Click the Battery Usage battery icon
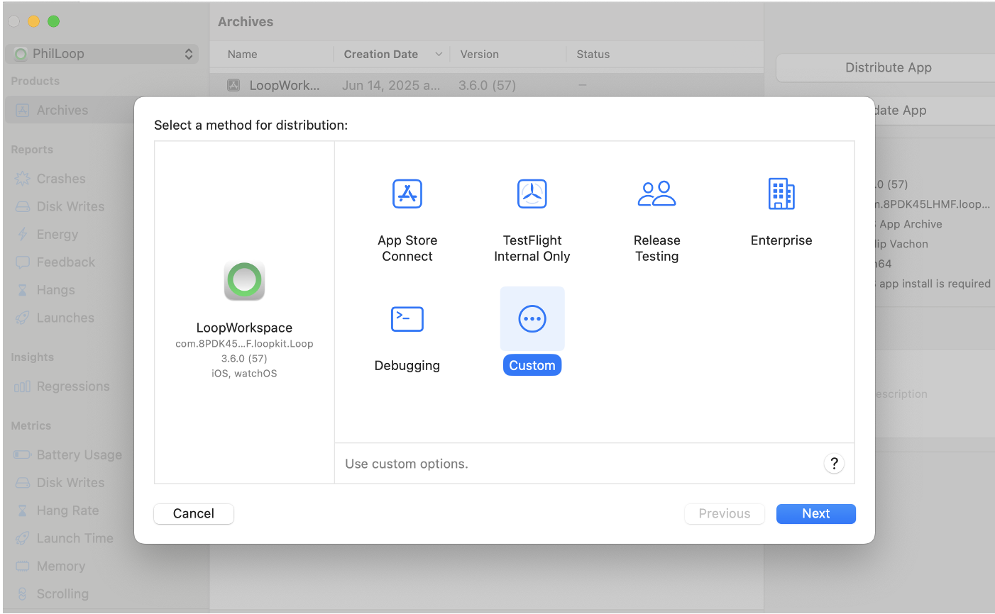 pos(23,455)
